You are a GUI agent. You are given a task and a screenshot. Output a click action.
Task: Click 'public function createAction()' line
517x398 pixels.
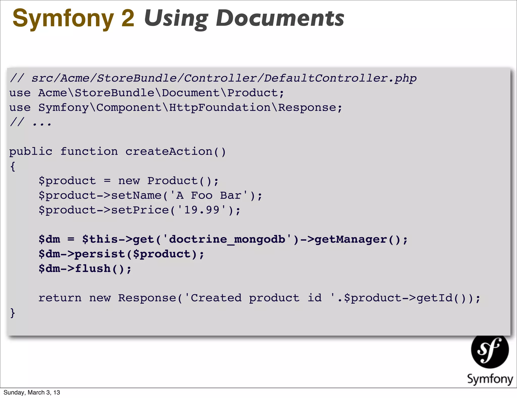coord(118,152)
